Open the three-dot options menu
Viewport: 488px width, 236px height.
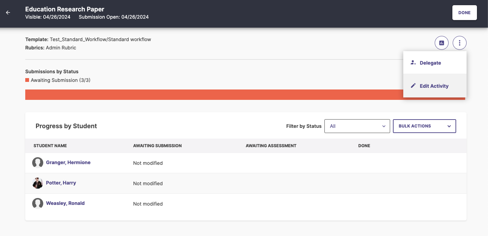pyautogui.click(x=460, y=43)
